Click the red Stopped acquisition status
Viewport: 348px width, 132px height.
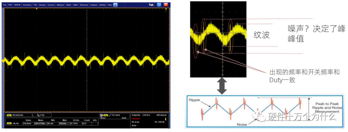(x=135, y=118)
